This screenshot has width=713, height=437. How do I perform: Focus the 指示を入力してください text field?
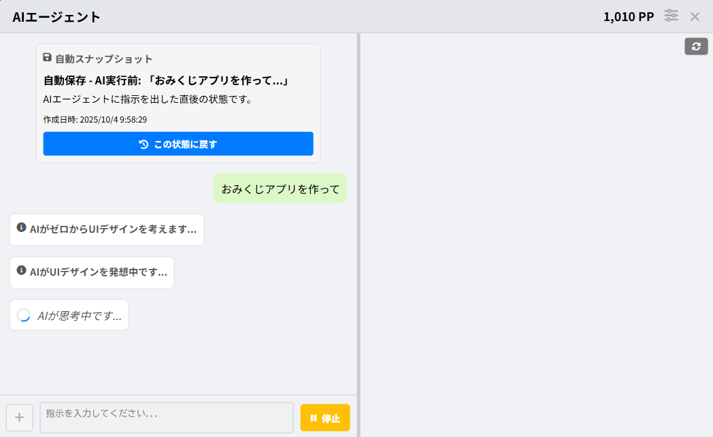(x=167, y=417)
